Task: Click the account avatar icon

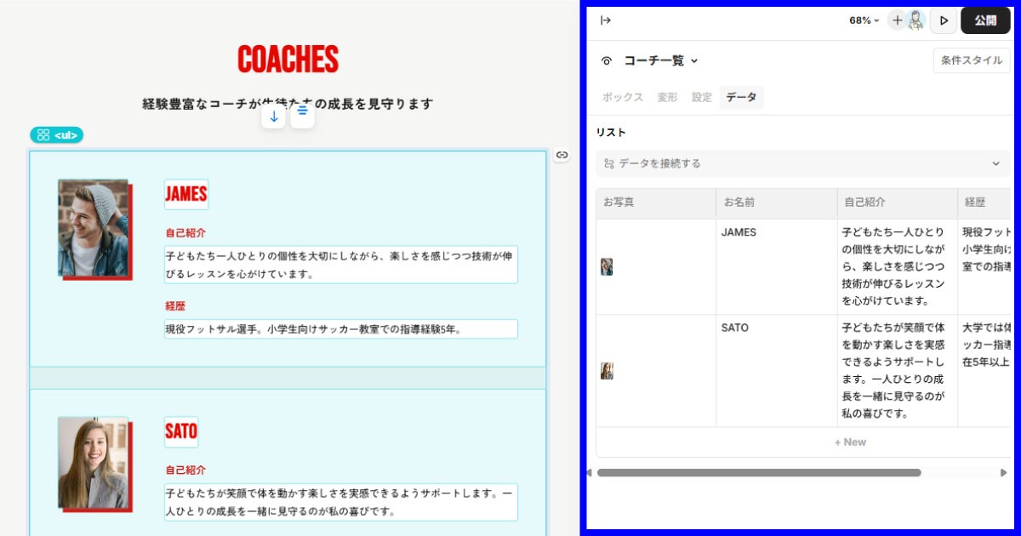Action: [x=915, y=19]
